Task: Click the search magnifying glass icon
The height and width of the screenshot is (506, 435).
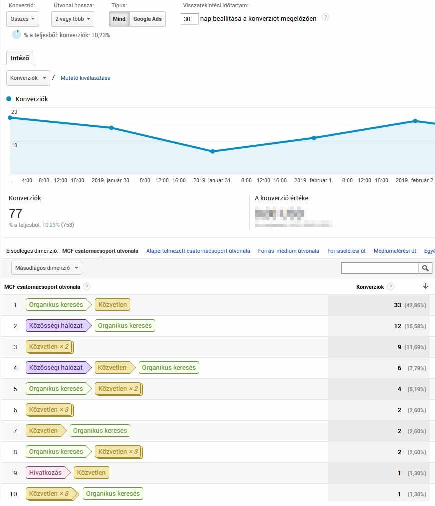Action: coord(425,268)
